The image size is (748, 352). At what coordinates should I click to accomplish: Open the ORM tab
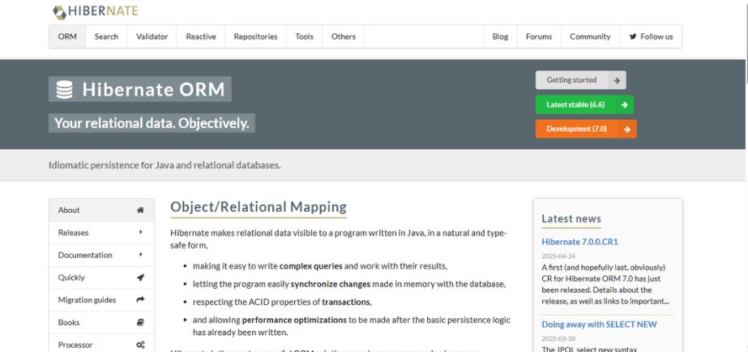[67, 36]
